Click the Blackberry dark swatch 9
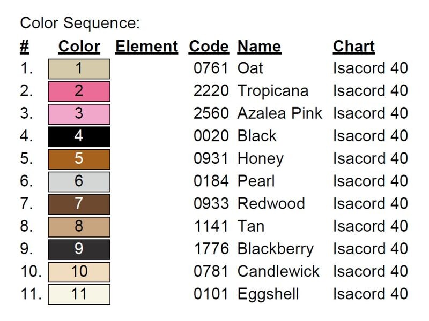The height and width of the screenshot is (321, 429). pos(79,249)
